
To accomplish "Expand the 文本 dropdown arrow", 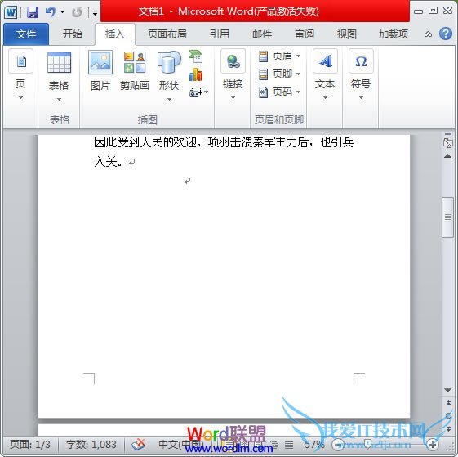I will pos(325,98).
